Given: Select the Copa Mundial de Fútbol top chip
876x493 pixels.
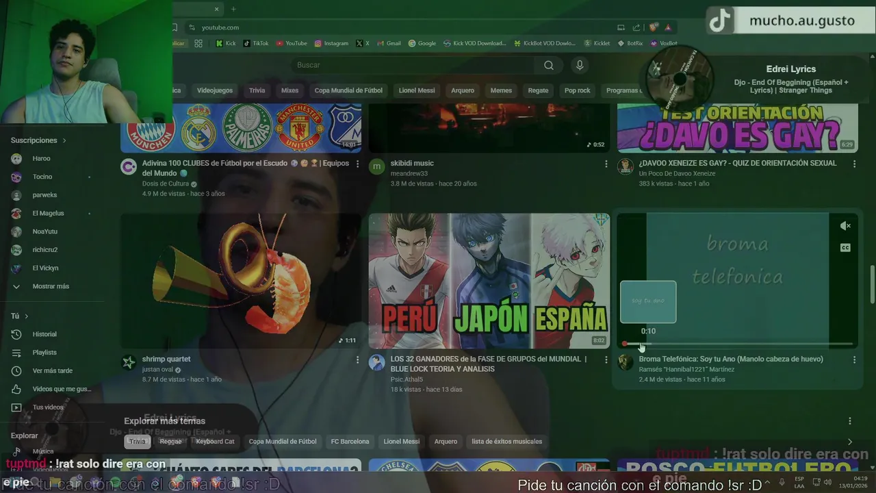Looking at the screenshot, I should click(x=348, y=90).
